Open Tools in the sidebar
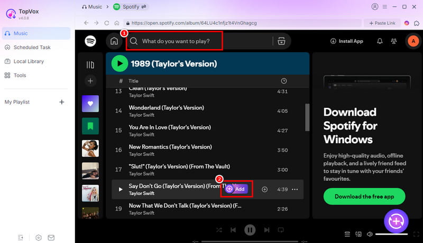 (x=36, y=76)
